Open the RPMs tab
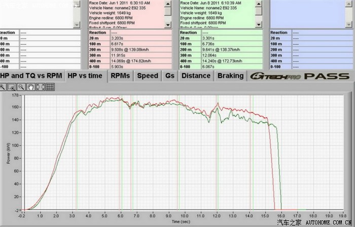This screenshot has width=355, height=227. click(120, 76)
